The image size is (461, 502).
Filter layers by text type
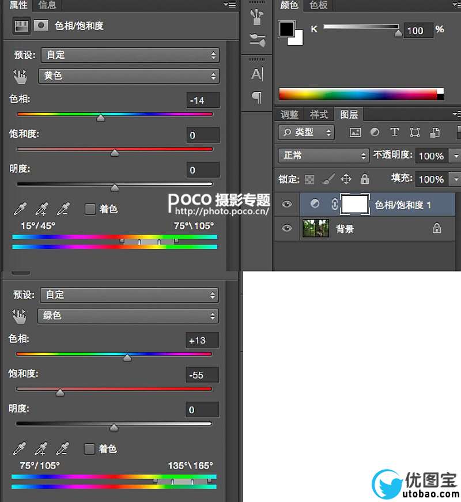coord(394,132)
